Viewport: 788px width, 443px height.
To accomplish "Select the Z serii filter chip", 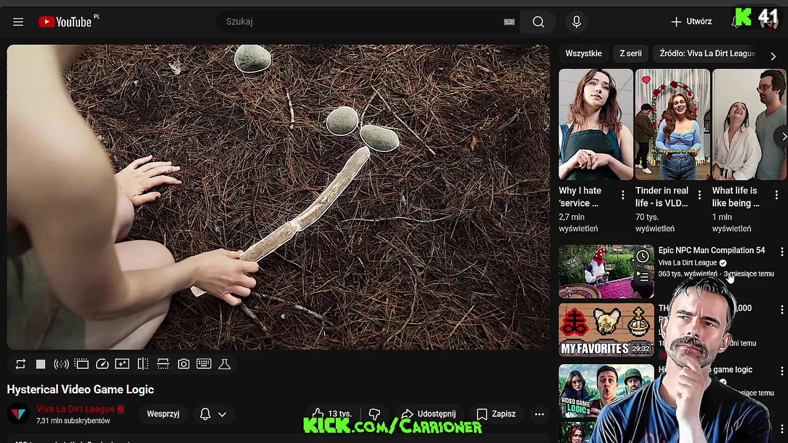I will click(630, 54).
